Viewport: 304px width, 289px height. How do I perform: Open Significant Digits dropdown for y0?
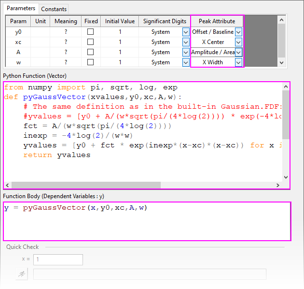186,32
